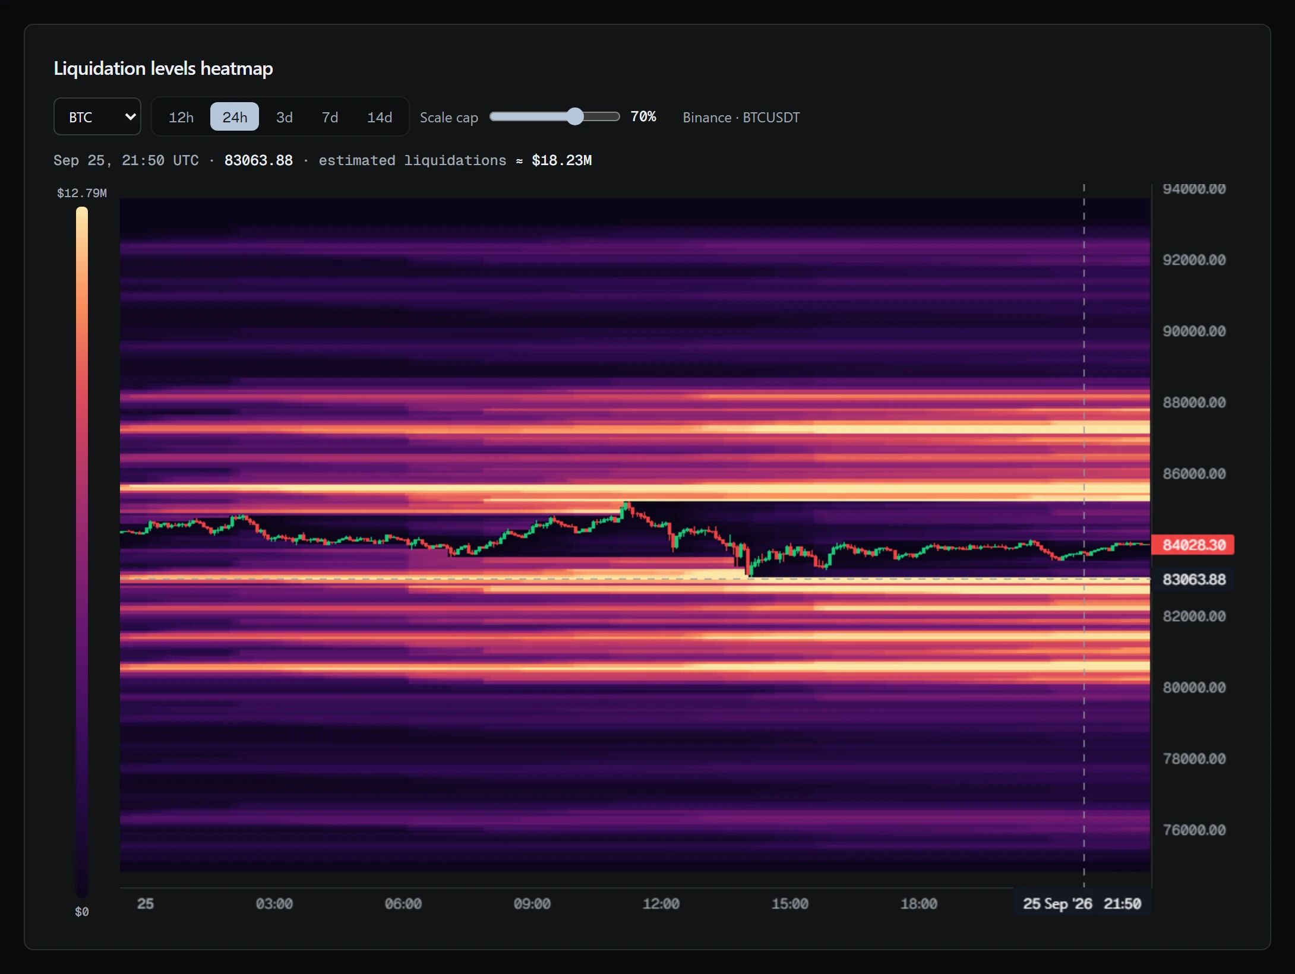
Task: Click the $0 color scale minimum label
Action: point(82,912)
